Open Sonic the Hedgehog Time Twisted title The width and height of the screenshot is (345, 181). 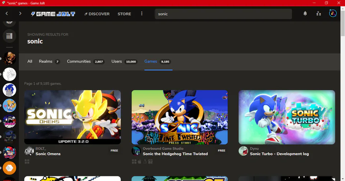pyautogui.click(x=175, y=154)
